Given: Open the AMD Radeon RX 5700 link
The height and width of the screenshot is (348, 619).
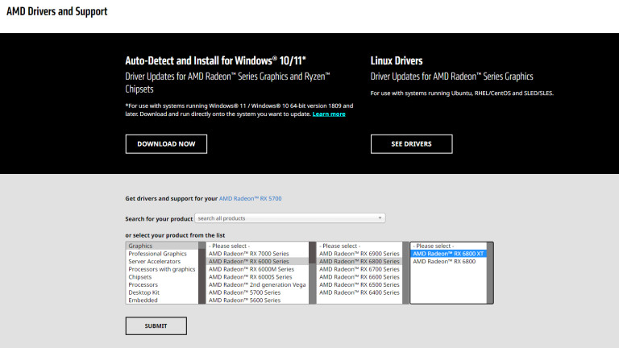Looking at the screenshot, I should point(251,198).
